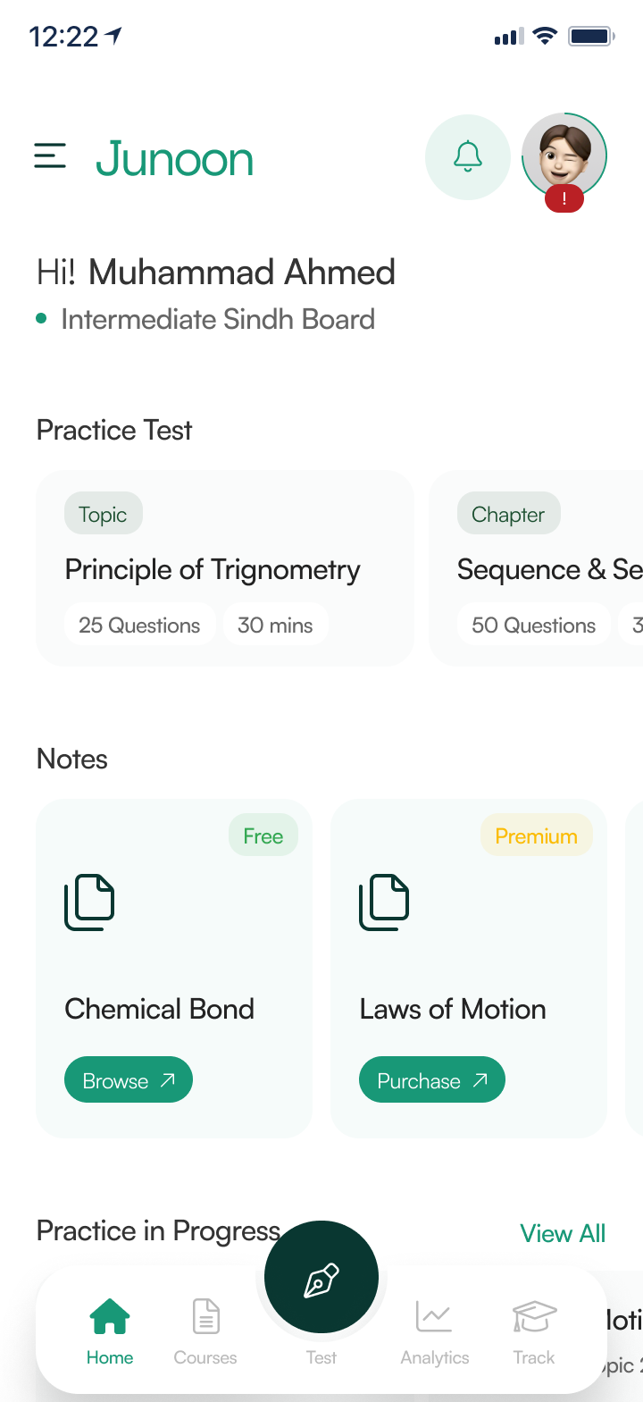Browse the Chemical Bond notes

point(128,1079)
